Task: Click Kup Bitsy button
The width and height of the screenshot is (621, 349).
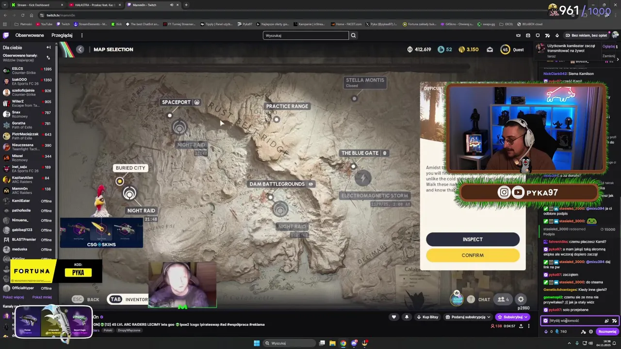Action: tap(427, 317)
